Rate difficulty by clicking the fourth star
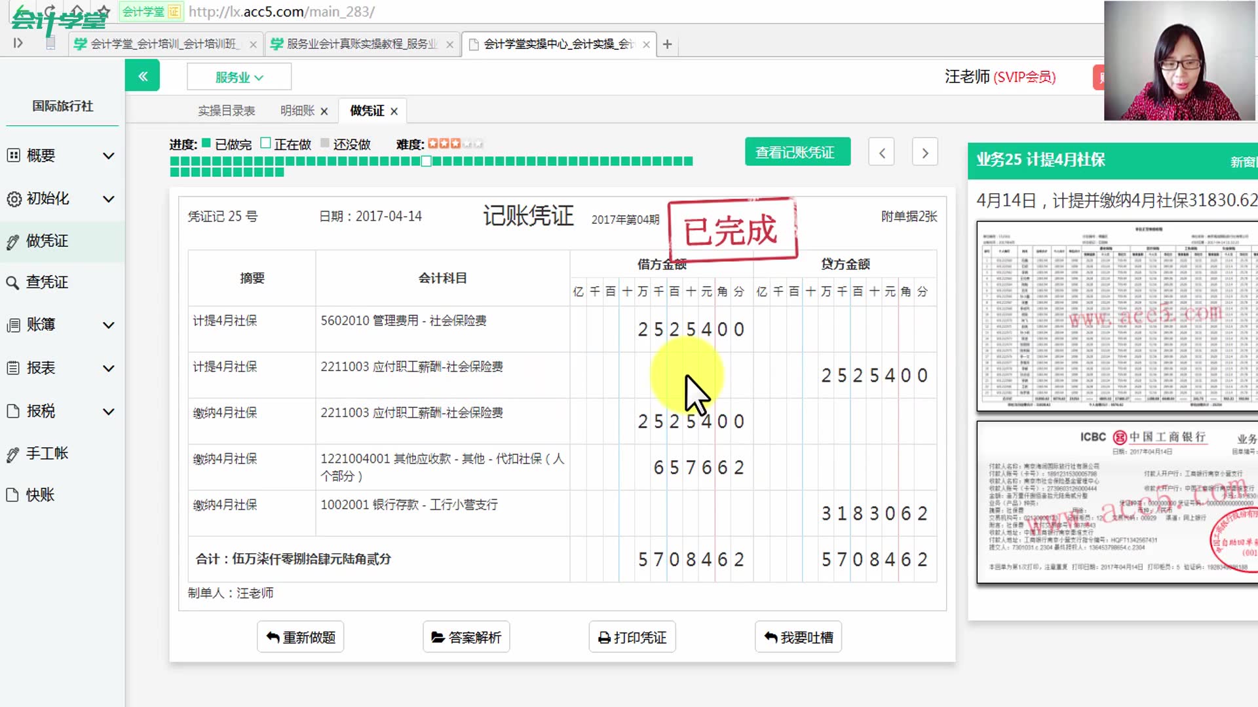The image size is (1258, 707). (x=467, y=143)
